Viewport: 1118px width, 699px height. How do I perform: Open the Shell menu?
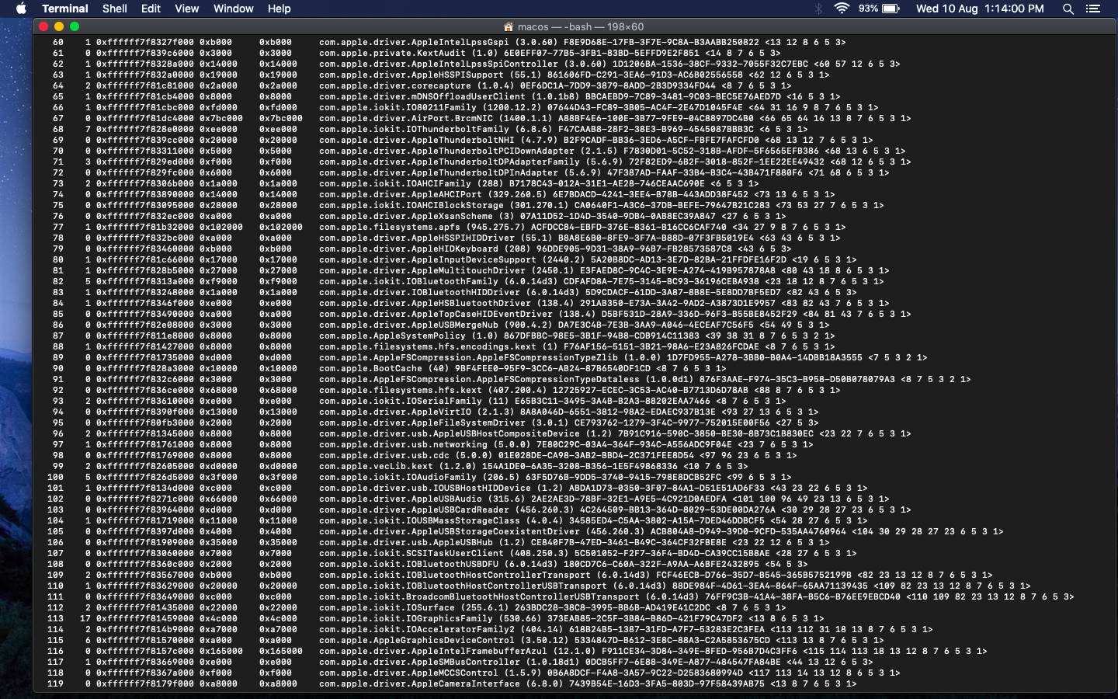(x=115, y=9)
